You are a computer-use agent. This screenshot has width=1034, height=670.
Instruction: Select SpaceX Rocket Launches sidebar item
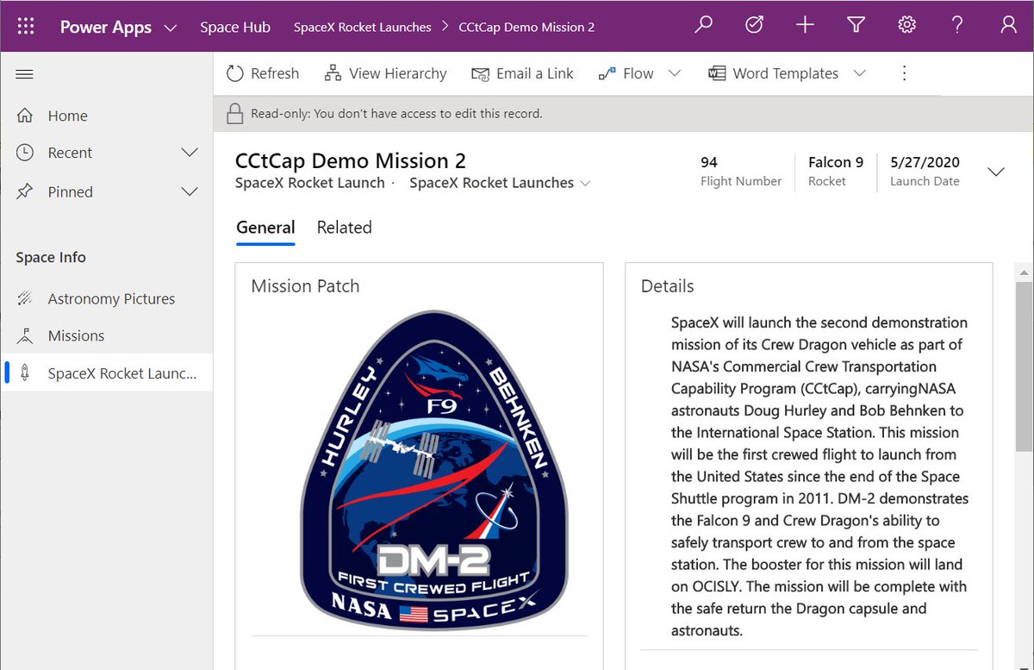tap(107, 373)
